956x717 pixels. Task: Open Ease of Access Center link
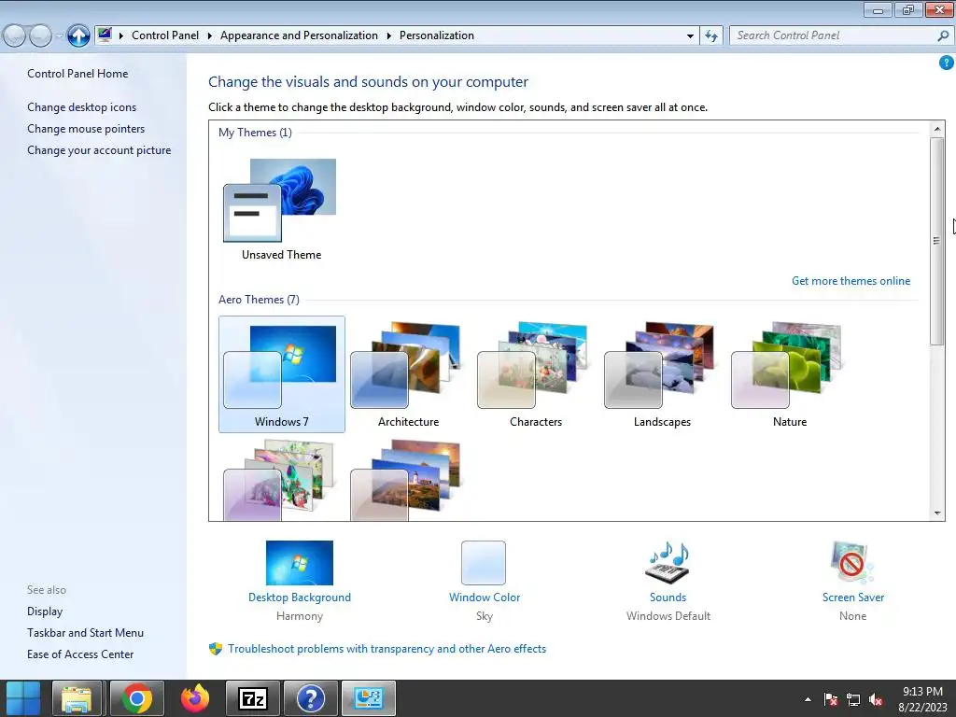(x=80, y=654)
